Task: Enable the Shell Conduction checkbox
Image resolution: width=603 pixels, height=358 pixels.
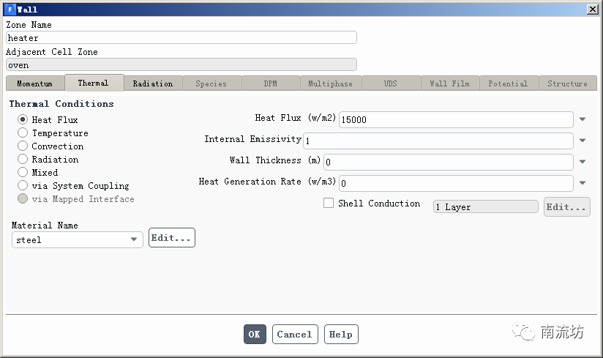Action: point(329,204)
